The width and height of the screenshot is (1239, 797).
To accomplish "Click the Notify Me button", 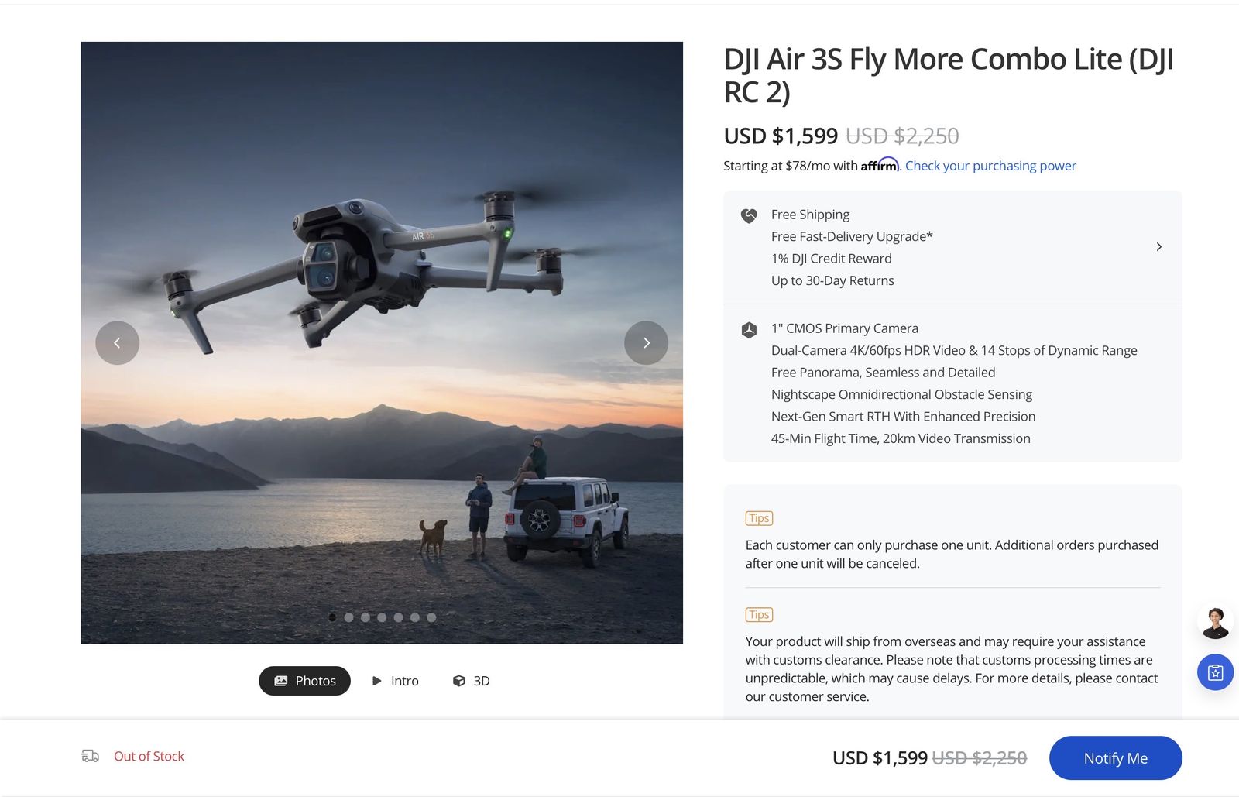I will [1115, 758].
